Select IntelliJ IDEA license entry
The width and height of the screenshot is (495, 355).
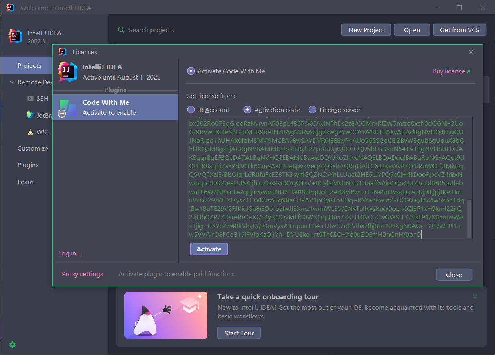coord(115,72)
